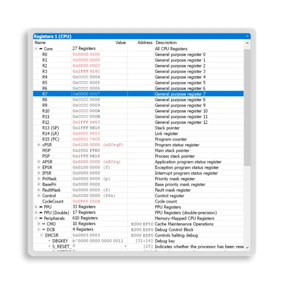Collapse the Peripherals register group
The height and width of the screenshot is (284, 284).
(36, 218)
